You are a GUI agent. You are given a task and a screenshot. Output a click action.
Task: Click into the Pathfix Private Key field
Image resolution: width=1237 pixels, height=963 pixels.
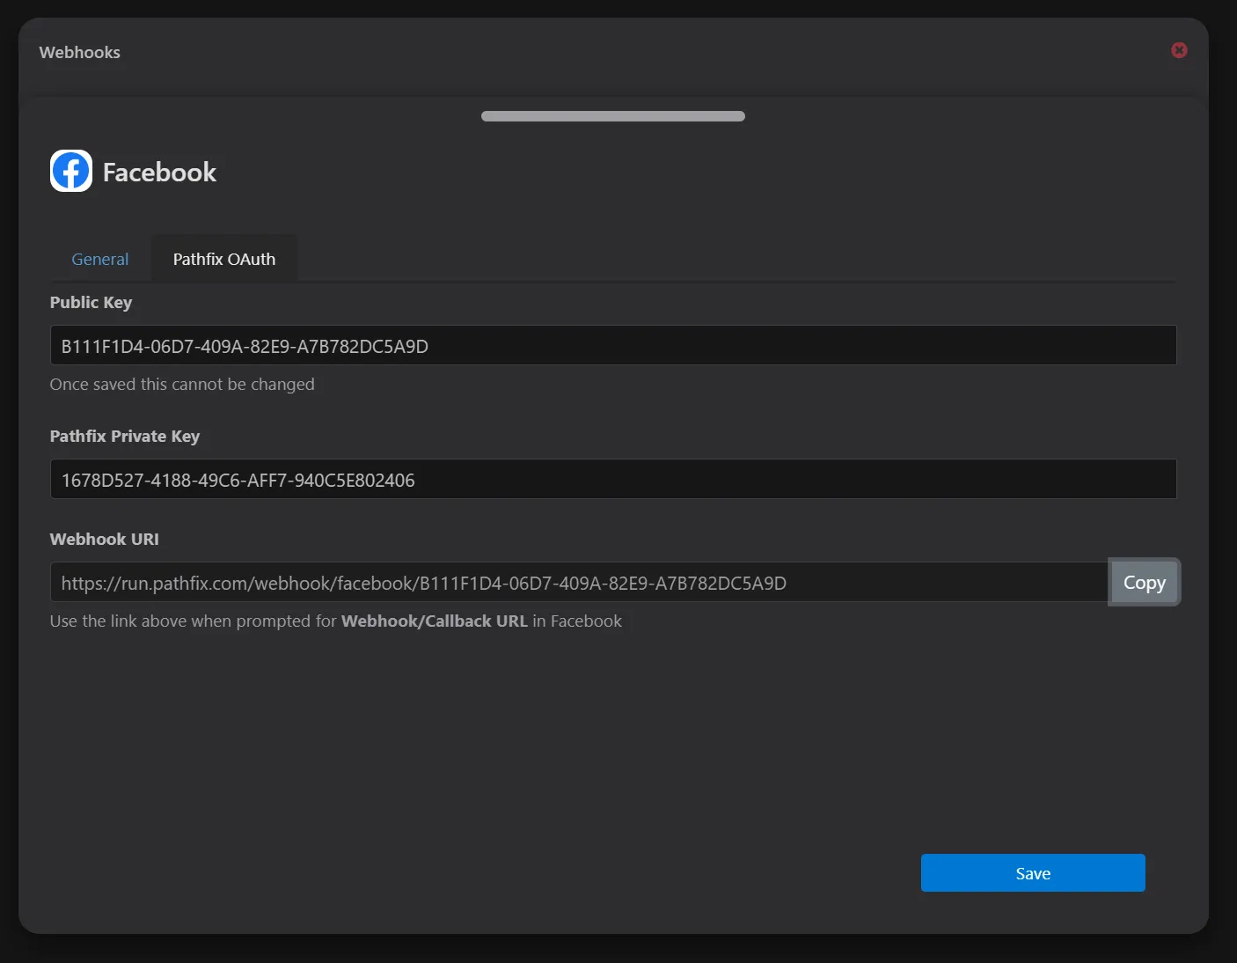tap(613, 479)
